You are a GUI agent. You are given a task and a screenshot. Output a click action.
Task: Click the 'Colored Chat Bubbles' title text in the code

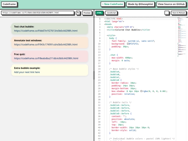click(127, 30)
